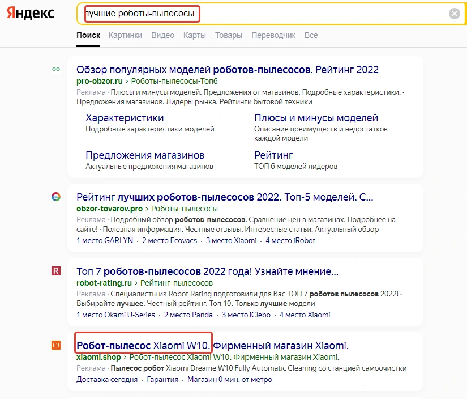Click the text Подробные характеристики моделей
467x399 pixels.
pos(150,129)
